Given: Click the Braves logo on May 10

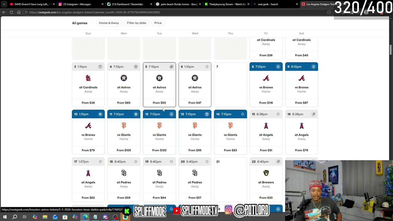Looking at the screenshot, I should click(88, 126).
